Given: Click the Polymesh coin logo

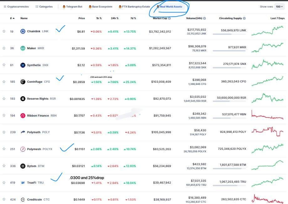Looking at the screenshot, I should tap(23, 149).
